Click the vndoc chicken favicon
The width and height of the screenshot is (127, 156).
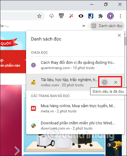33,82
